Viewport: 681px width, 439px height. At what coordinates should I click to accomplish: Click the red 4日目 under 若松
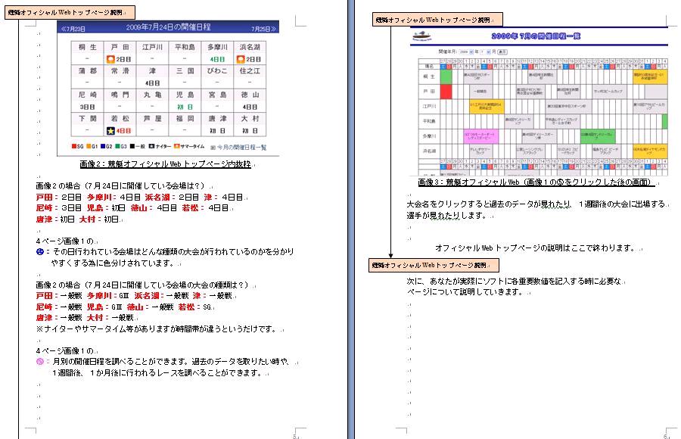(x=123, y=130)
